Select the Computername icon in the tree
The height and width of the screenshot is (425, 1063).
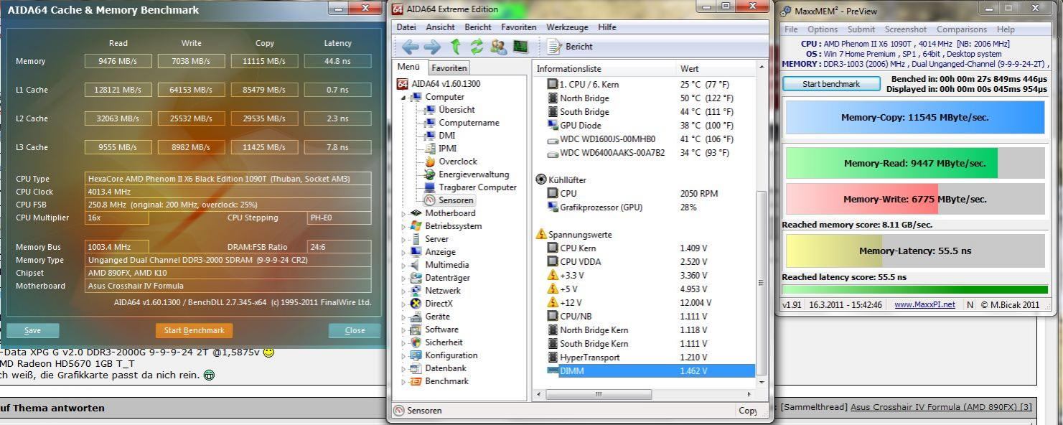[x=430, y=123]
